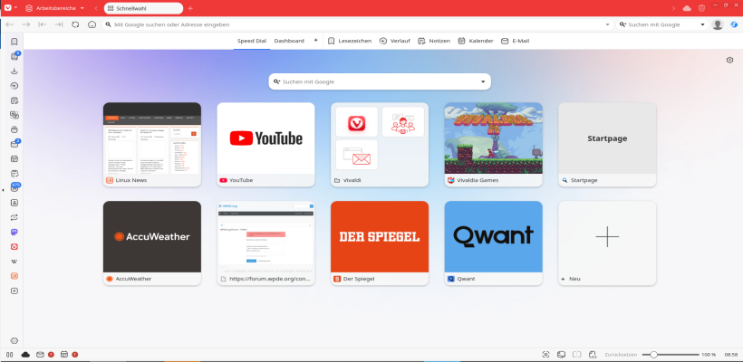
Task: Open the Bookmarks panel in the sidebar
Action: (x=14, y=42)
